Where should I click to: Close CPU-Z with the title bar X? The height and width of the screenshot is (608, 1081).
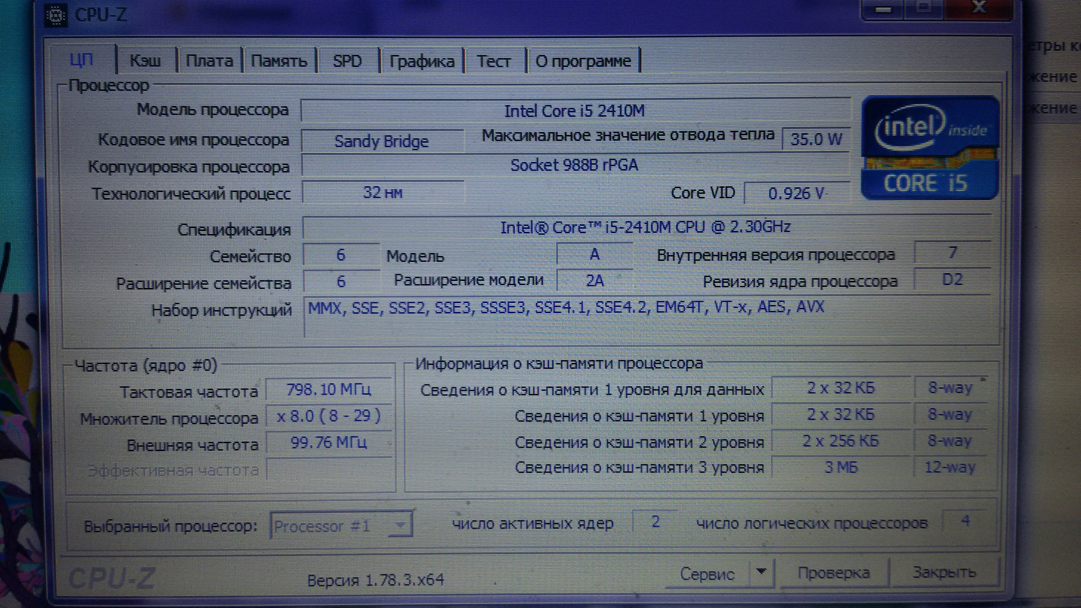(x=979, y=7)
